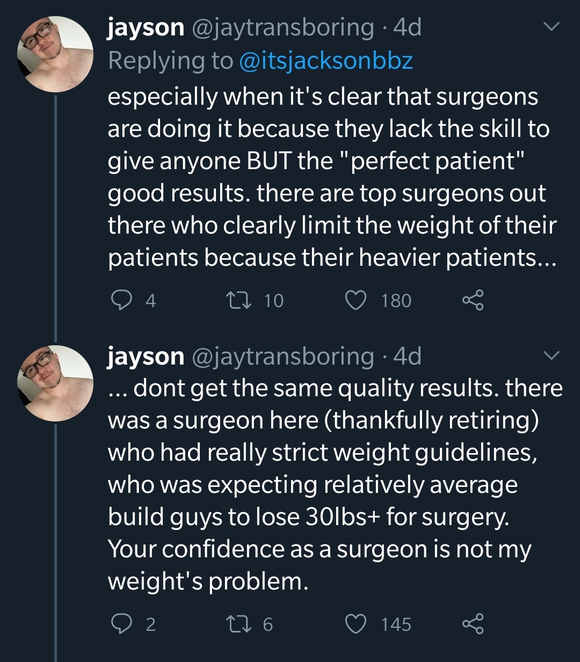Open second tweet's 4d timestamp
This screenshot has height=662, width=580.
click(408, 357)
